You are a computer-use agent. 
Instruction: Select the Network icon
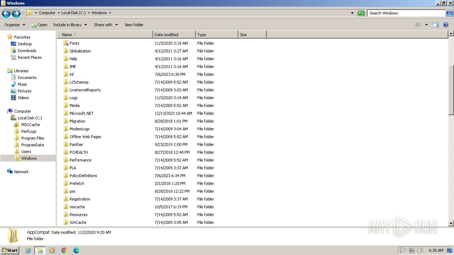10,171
